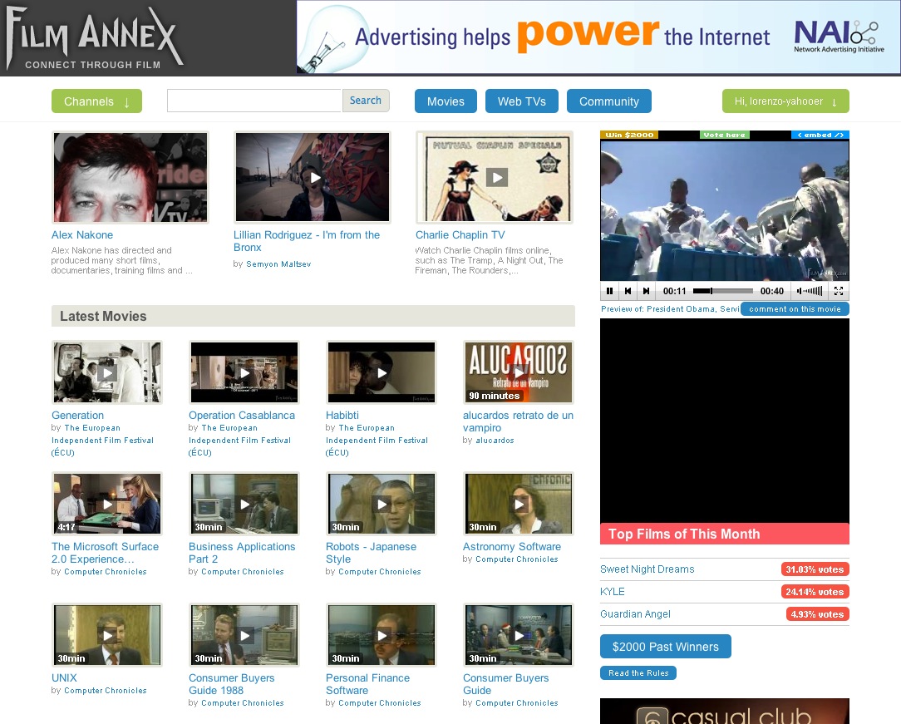Viewport: 901px width, 724px height.
Task: Open Astronomy Software title link
Action: click(512, 547)
